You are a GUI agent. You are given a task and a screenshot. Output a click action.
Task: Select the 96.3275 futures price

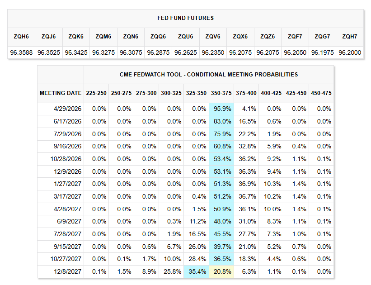tap(103, 52)
